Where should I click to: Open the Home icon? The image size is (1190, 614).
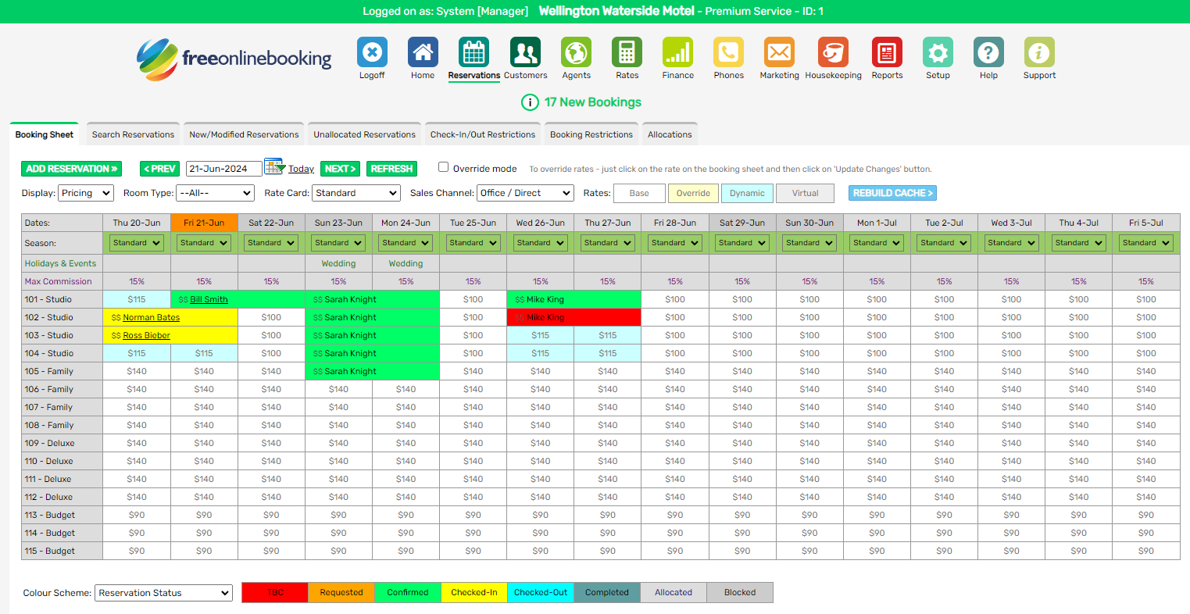pos(423,52)
